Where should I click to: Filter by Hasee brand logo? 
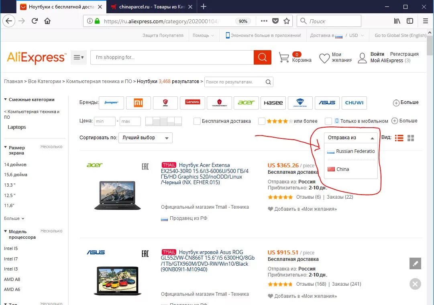(x=273, y=103)
